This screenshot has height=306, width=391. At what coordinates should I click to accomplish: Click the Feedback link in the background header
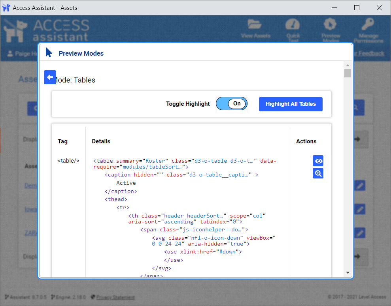point(370,54)
